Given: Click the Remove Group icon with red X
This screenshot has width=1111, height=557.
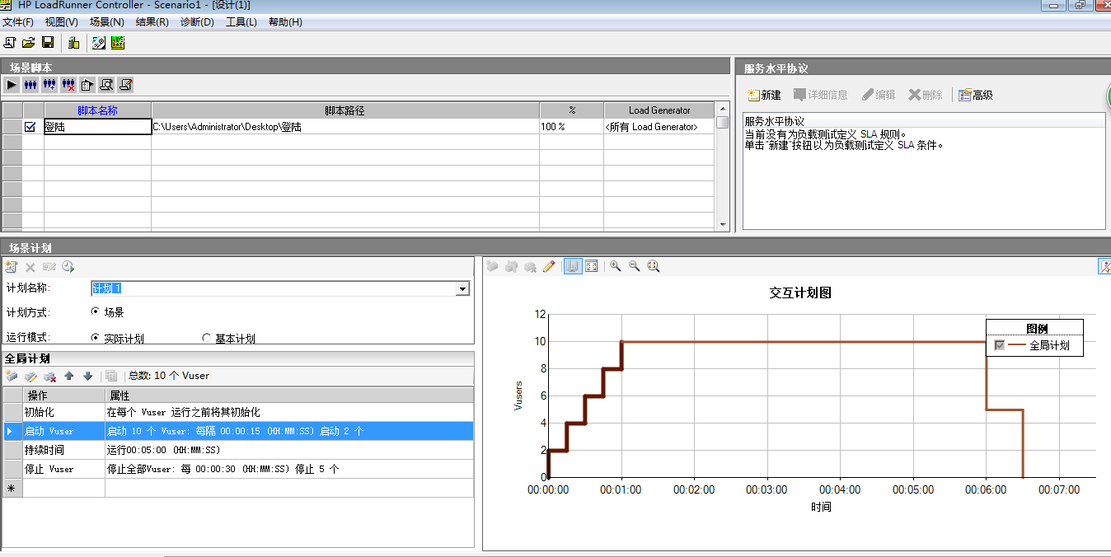Looking at the screenshot, I should [x=68, y=84].
